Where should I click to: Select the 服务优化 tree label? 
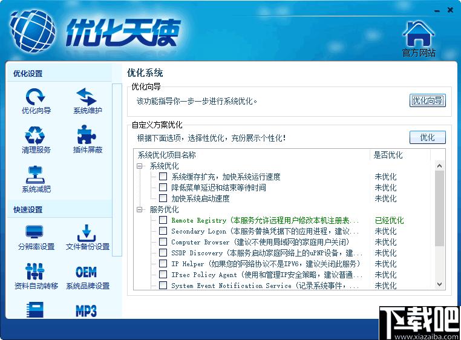(x=164, y=209)
